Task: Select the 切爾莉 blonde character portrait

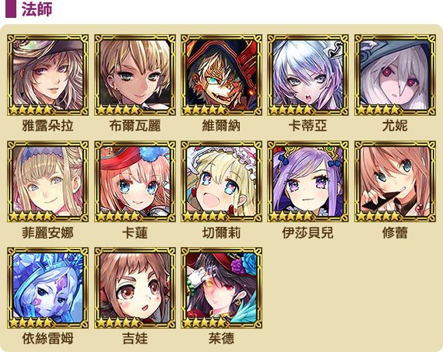Action: coord(221,182)
